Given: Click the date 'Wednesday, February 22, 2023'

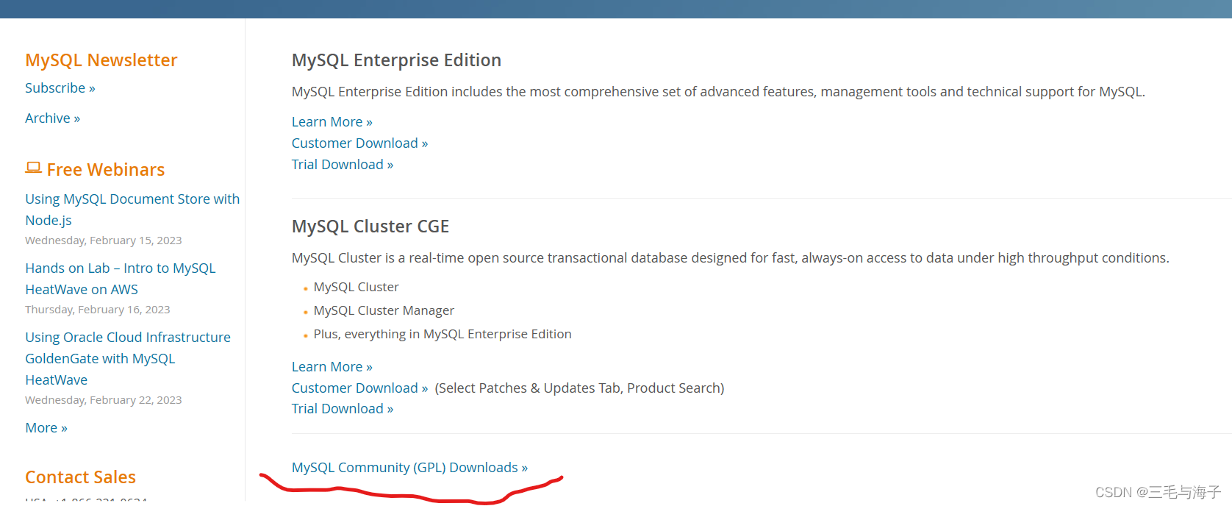Looking at the screenshot, I should [104, 400].
